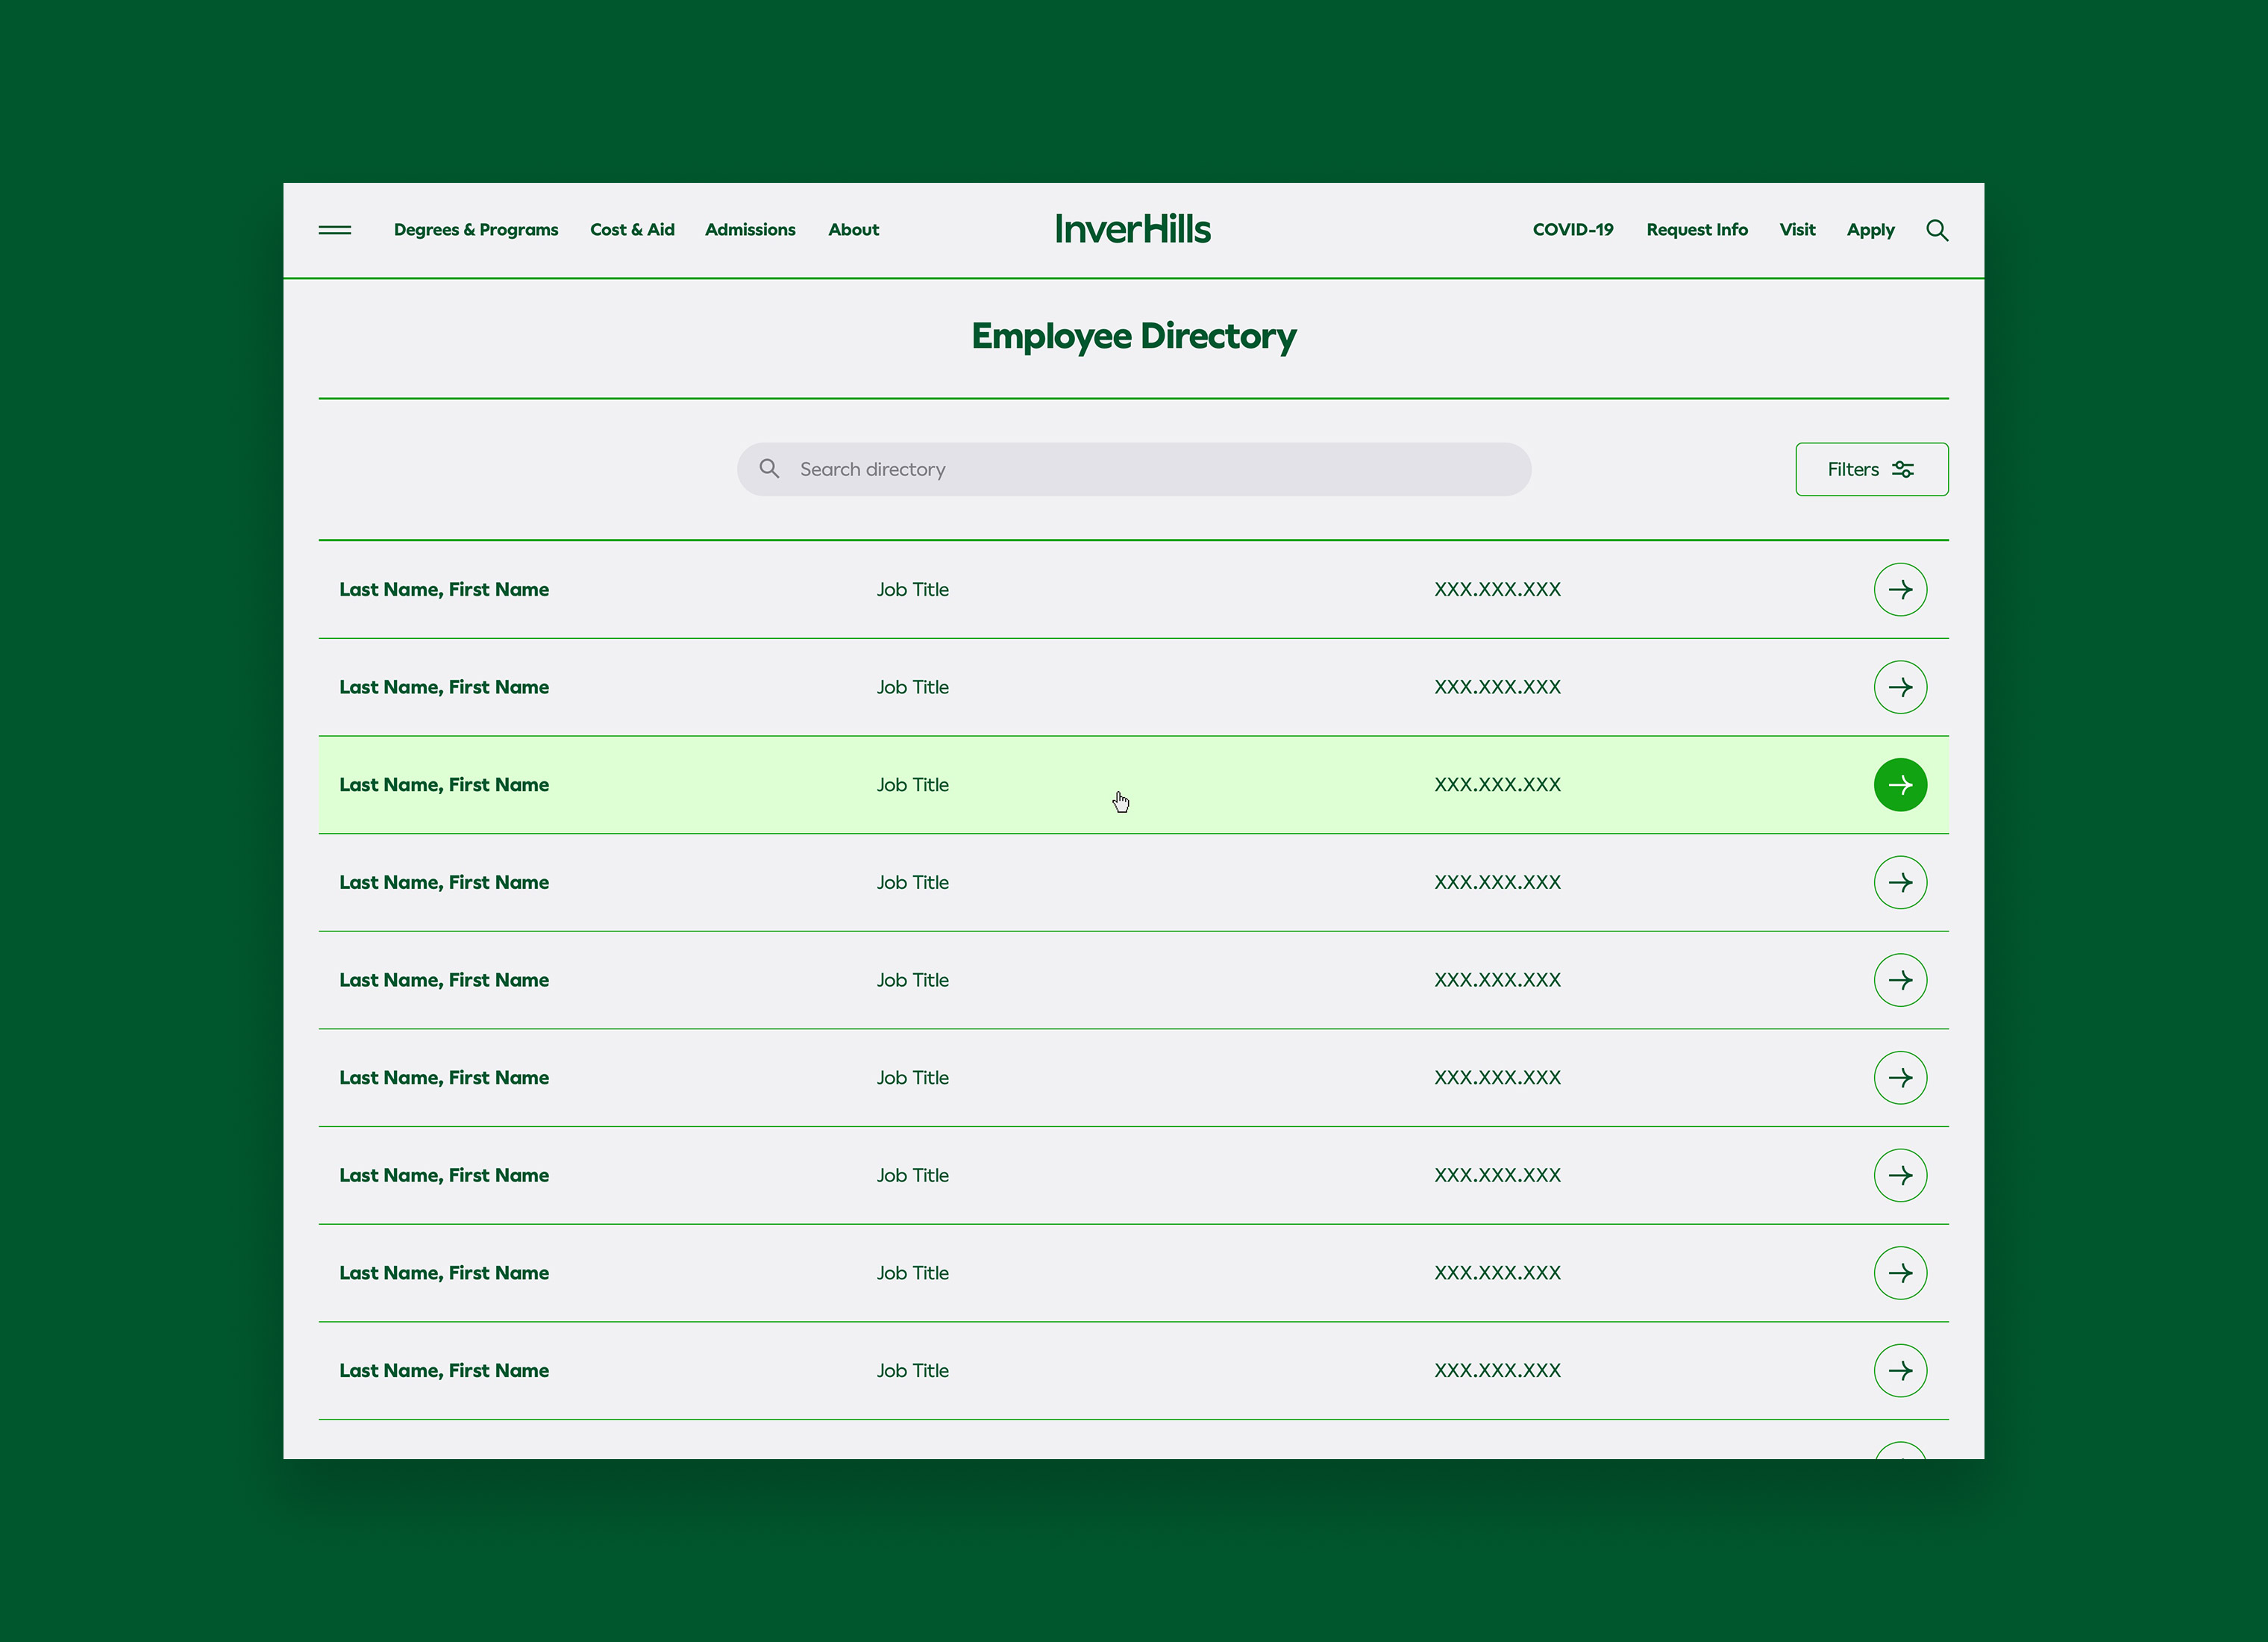
Task: Open the Cost & Aid menu
Action: [x=632, y=230]
